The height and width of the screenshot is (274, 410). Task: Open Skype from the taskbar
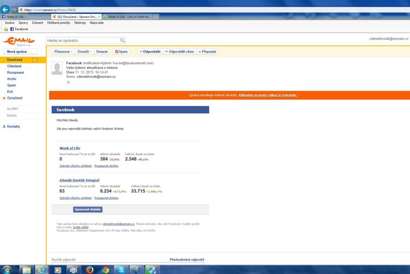121,270
